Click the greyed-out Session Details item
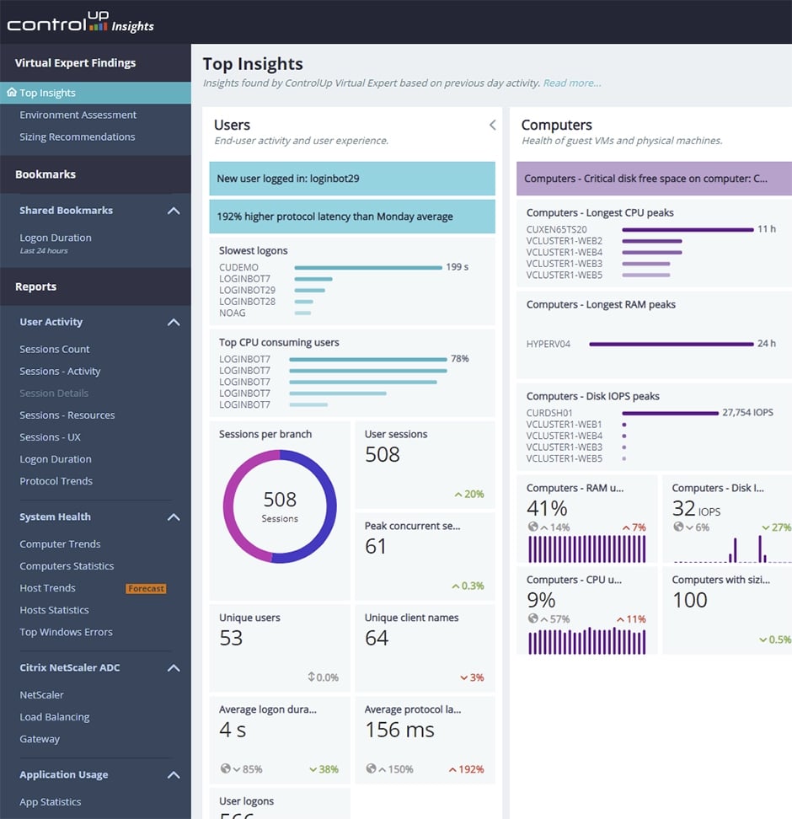Image resolution: width=792 pixels, height=819 pixels. tap(54, 393)
